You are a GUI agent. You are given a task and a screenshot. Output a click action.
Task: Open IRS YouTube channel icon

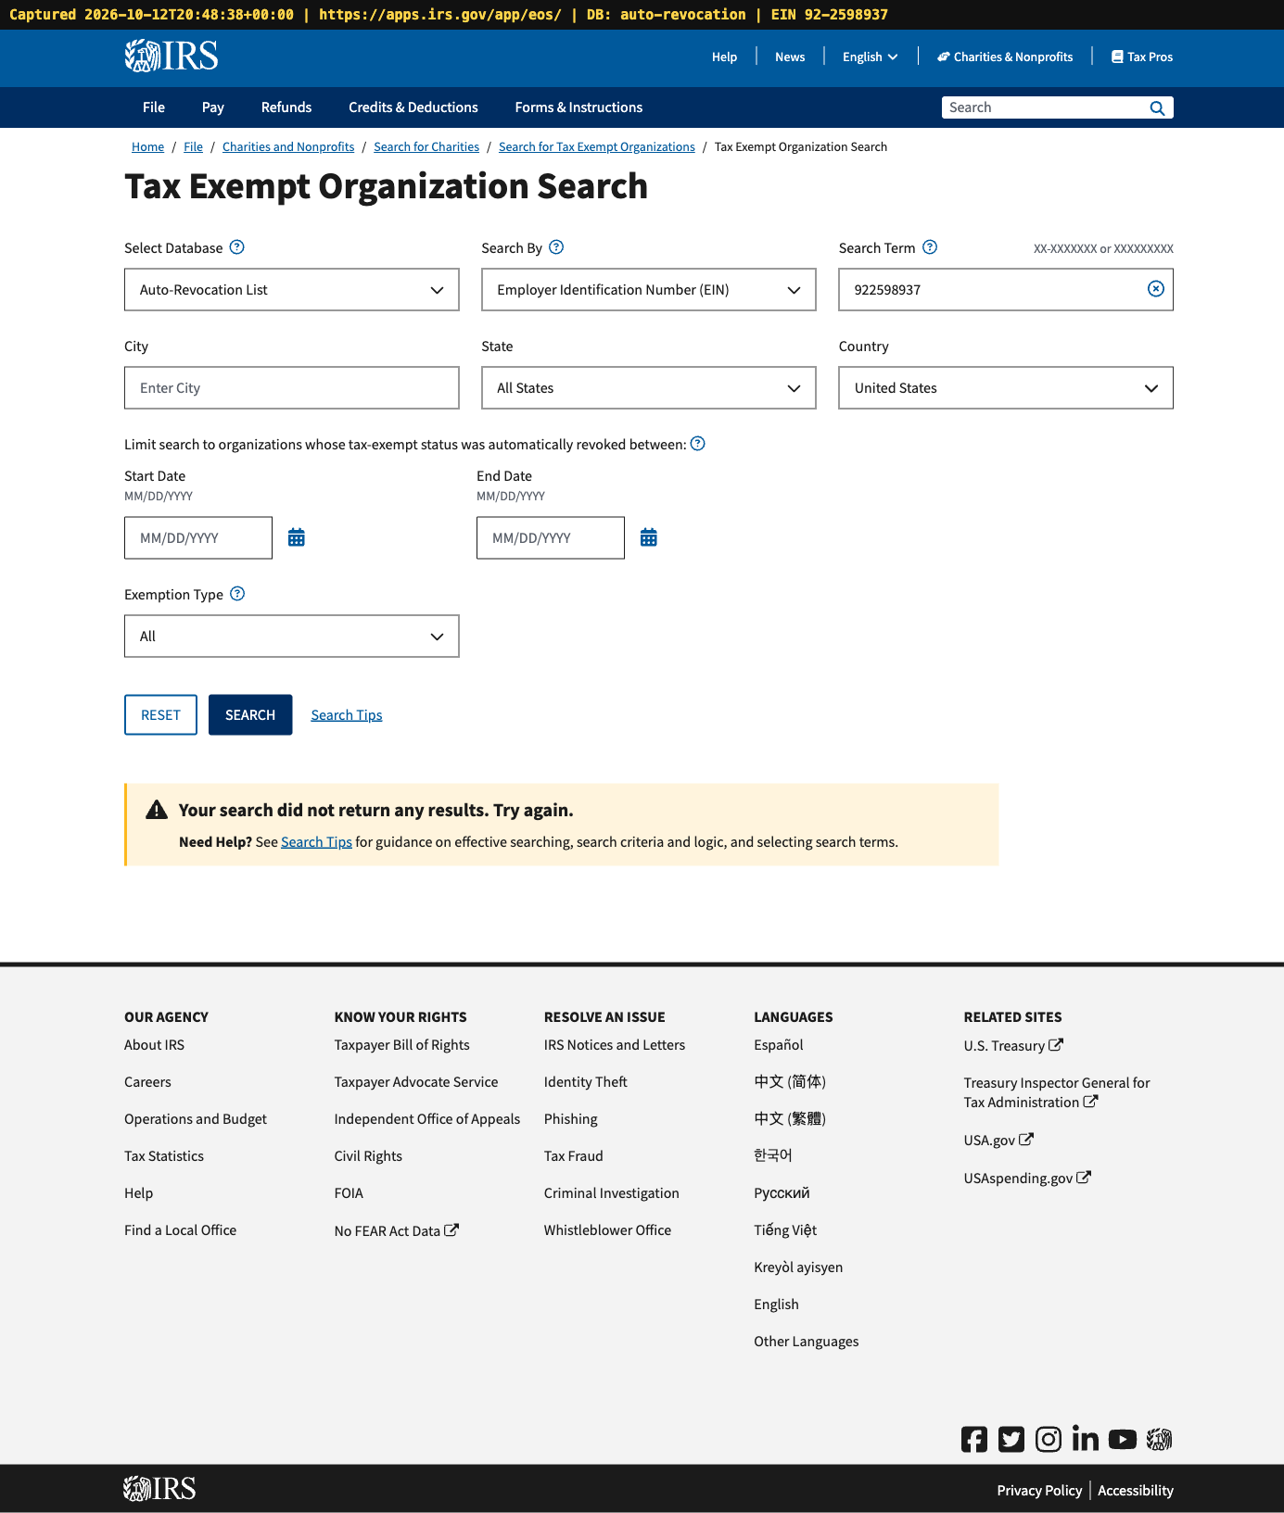[x=1123, y=1439]
